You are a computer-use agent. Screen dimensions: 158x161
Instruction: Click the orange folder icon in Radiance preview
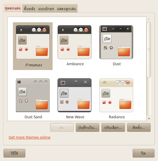tap(125, 104)
